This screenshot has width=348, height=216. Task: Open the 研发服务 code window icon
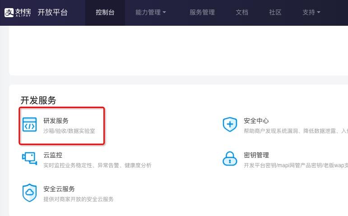29,124
